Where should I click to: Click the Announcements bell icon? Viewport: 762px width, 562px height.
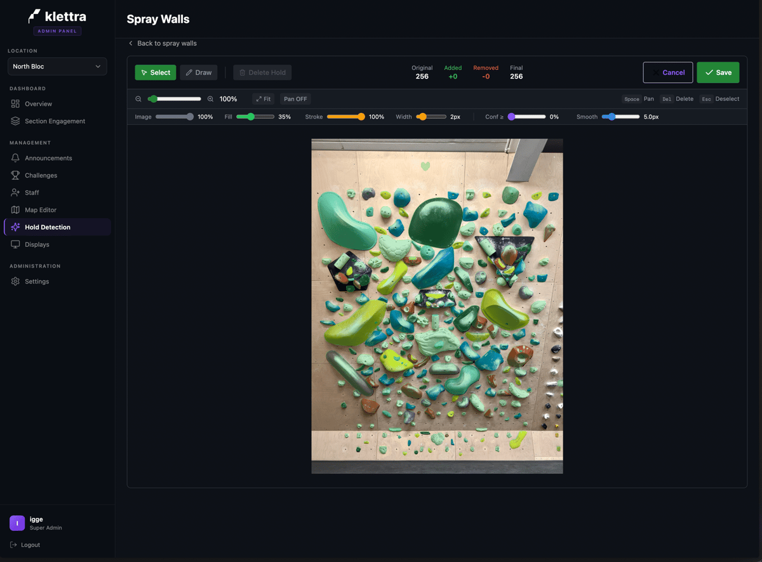coord(15,158)
